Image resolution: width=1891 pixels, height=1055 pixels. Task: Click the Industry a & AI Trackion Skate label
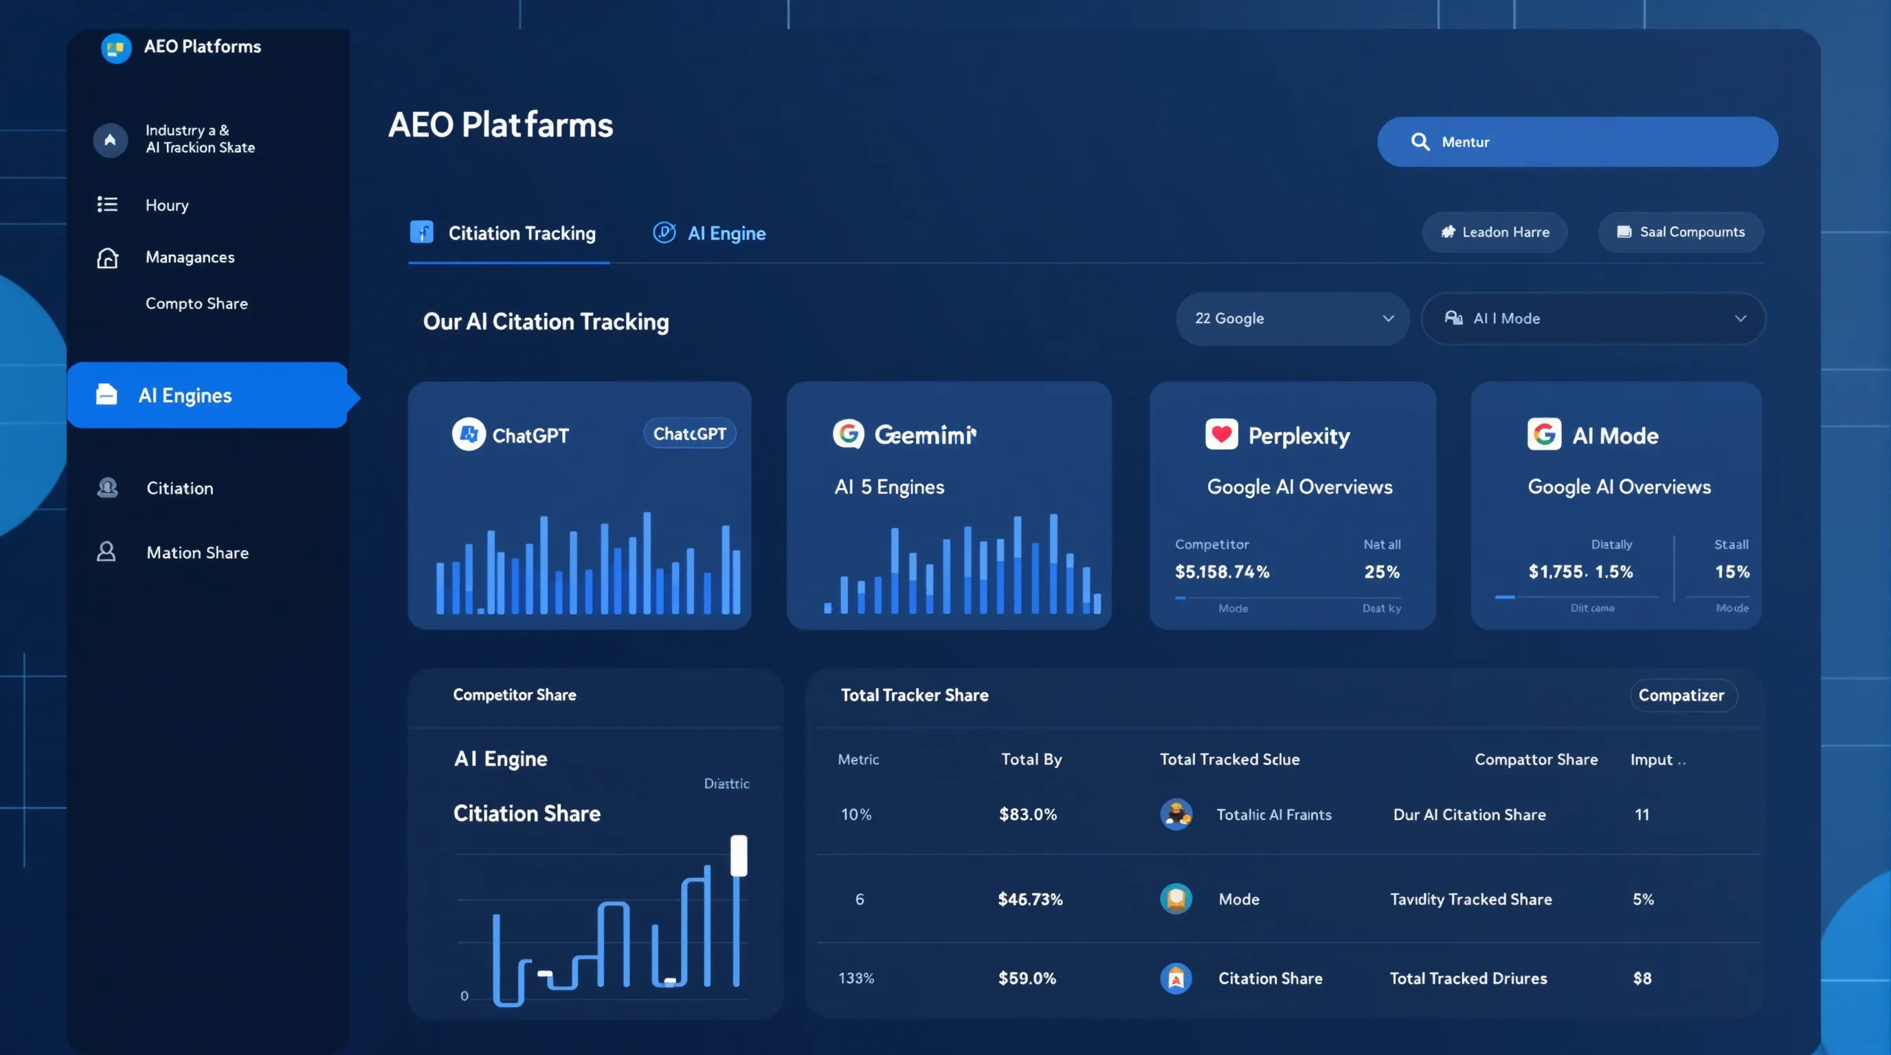click(200, 139)
